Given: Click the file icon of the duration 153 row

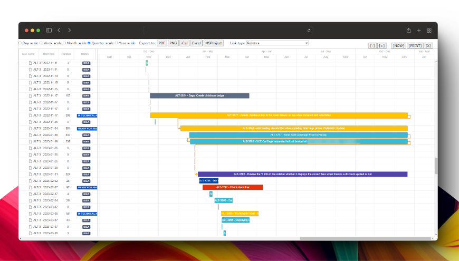Looking at the screenshot, I should (30, 95).
